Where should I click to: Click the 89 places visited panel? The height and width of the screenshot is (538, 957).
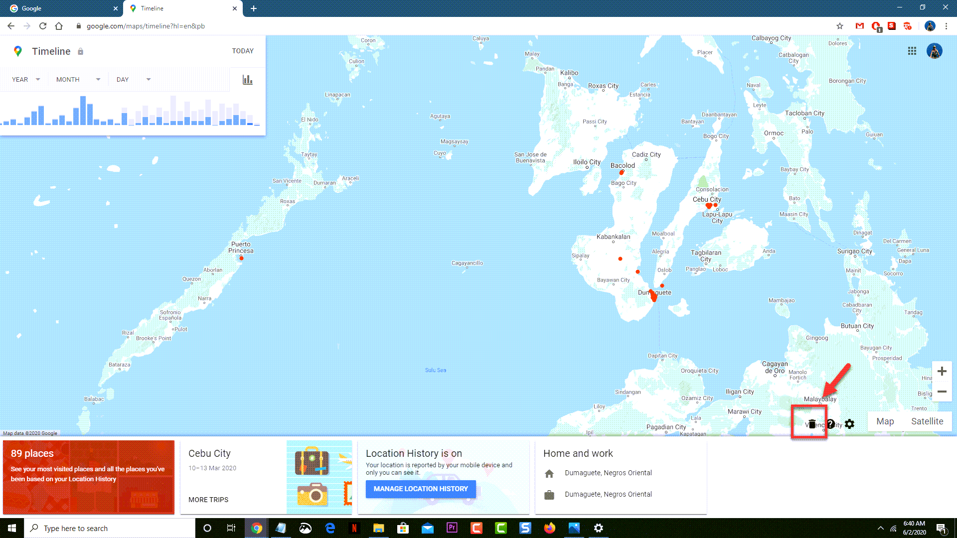pos(89,476)
